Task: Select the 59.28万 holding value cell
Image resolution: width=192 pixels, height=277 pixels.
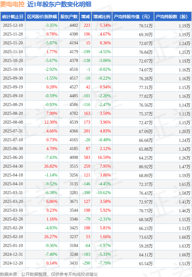Action: click(146, 246)
